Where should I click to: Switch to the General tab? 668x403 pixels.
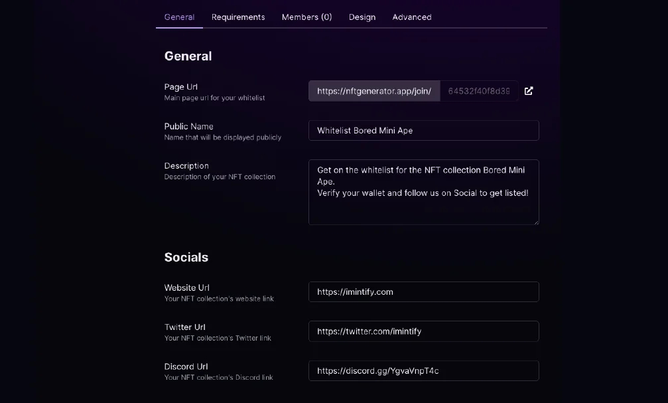(x=179, y=17)
